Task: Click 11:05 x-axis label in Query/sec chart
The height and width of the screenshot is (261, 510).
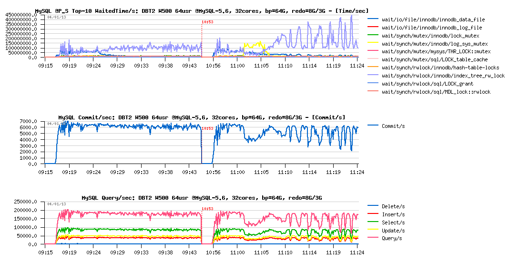Action: (261, 252)
